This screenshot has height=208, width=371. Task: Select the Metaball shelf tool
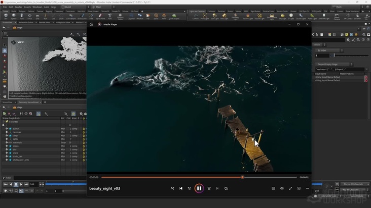tap(140, 16)
